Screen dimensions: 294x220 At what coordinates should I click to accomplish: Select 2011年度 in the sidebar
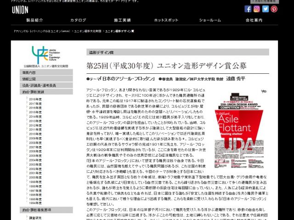click(35, 130)
